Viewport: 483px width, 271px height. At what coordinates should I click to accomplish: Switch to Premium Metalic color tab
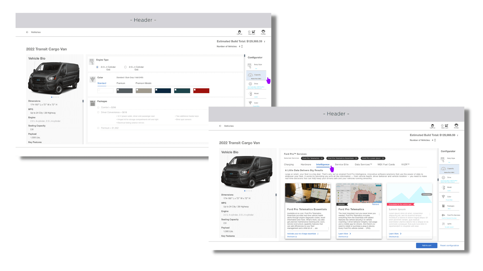[x=144, y=83]
